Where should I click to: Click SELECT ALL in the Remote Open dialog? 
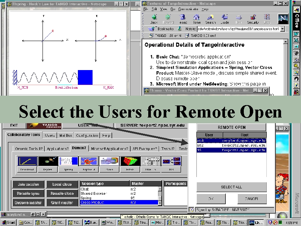click(x=231, y=187)
